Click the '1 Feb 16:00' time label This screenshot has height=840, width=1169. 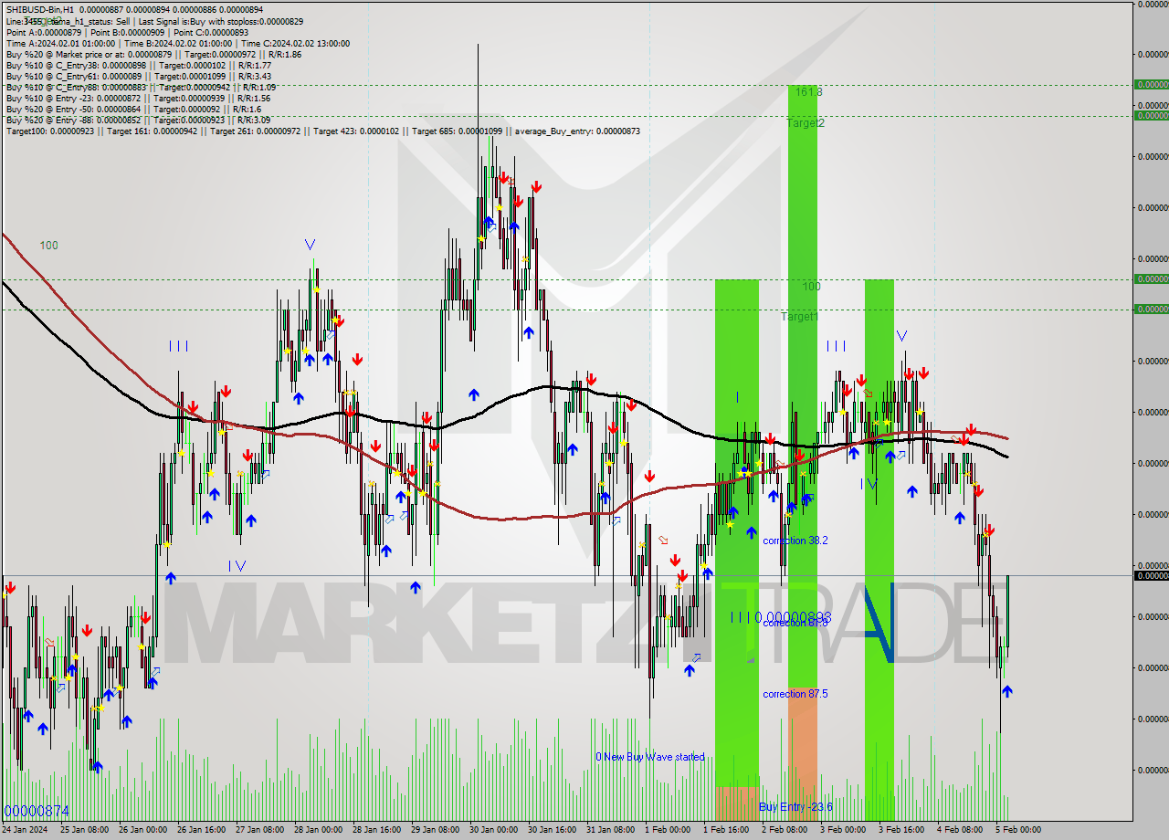click(x=726, y=830)
